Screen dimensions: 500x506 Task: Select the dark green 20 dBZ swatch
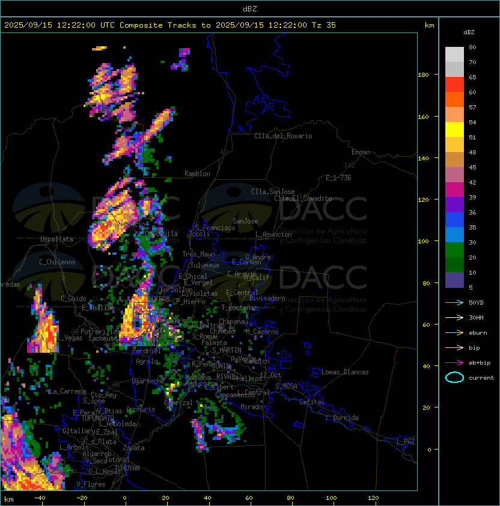pos(454,264)
